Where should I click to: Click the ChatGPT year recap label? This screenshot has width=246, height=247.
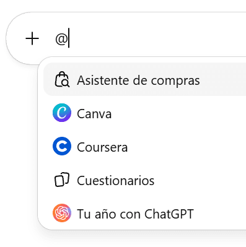tap(135, 214)
